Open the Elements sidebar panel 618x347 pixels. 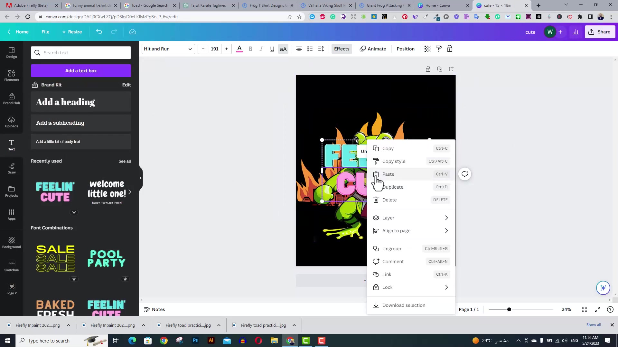click(x=12, y=76)
